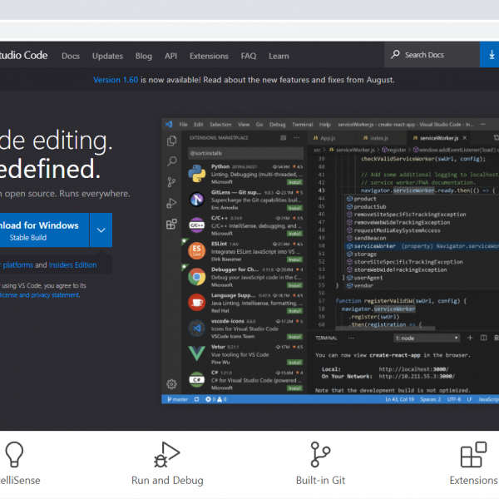The height and width of the screenshot is (499, 499).
Task: Click the Search Docs input field
Action: coord(437,55)
